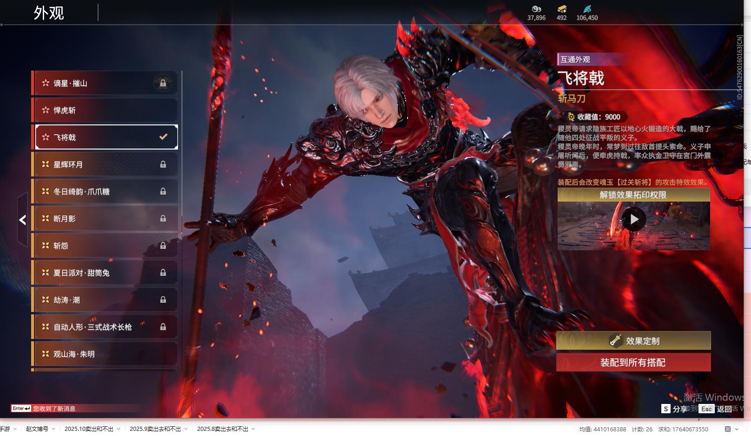Open the 效果定制 customization button

click(633, 341)
